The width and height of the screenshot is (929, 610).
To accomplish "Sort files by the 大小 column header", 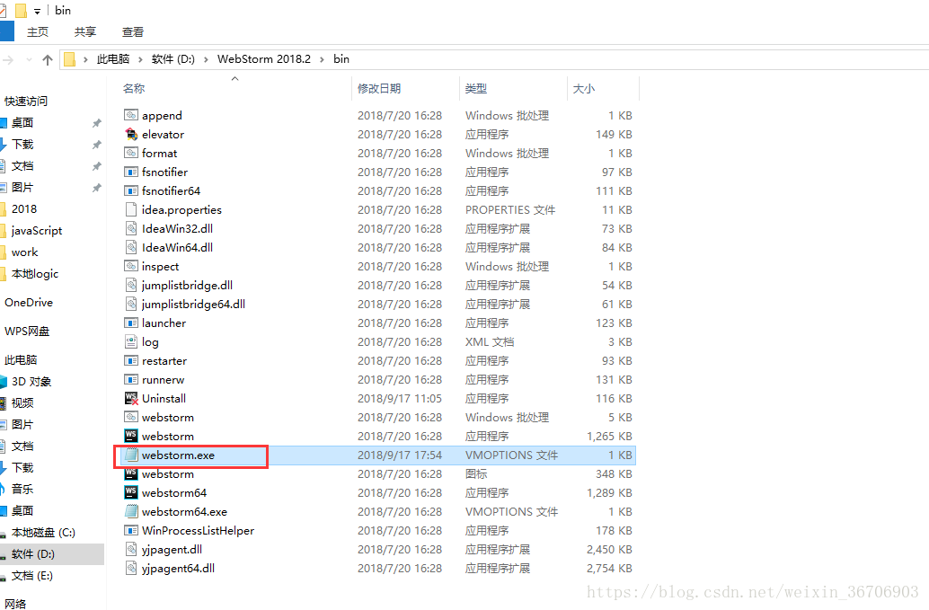I will click(584, 88).
